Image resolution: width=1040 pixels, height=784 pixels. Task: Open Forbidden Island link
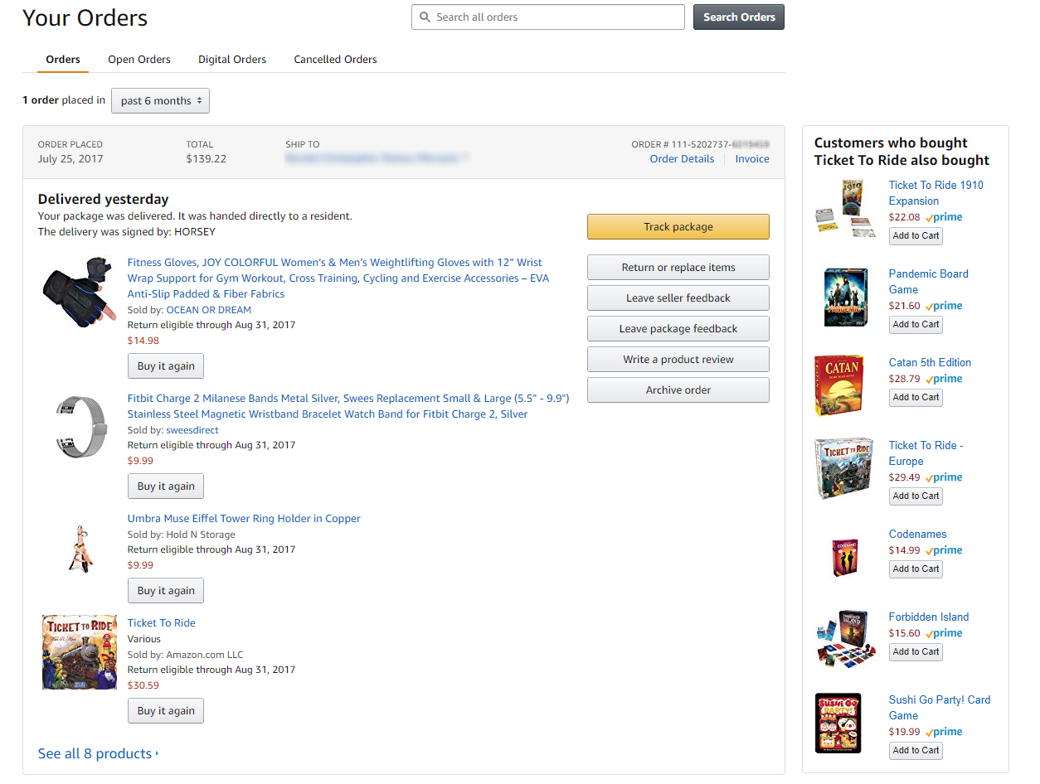pos(928,617)
